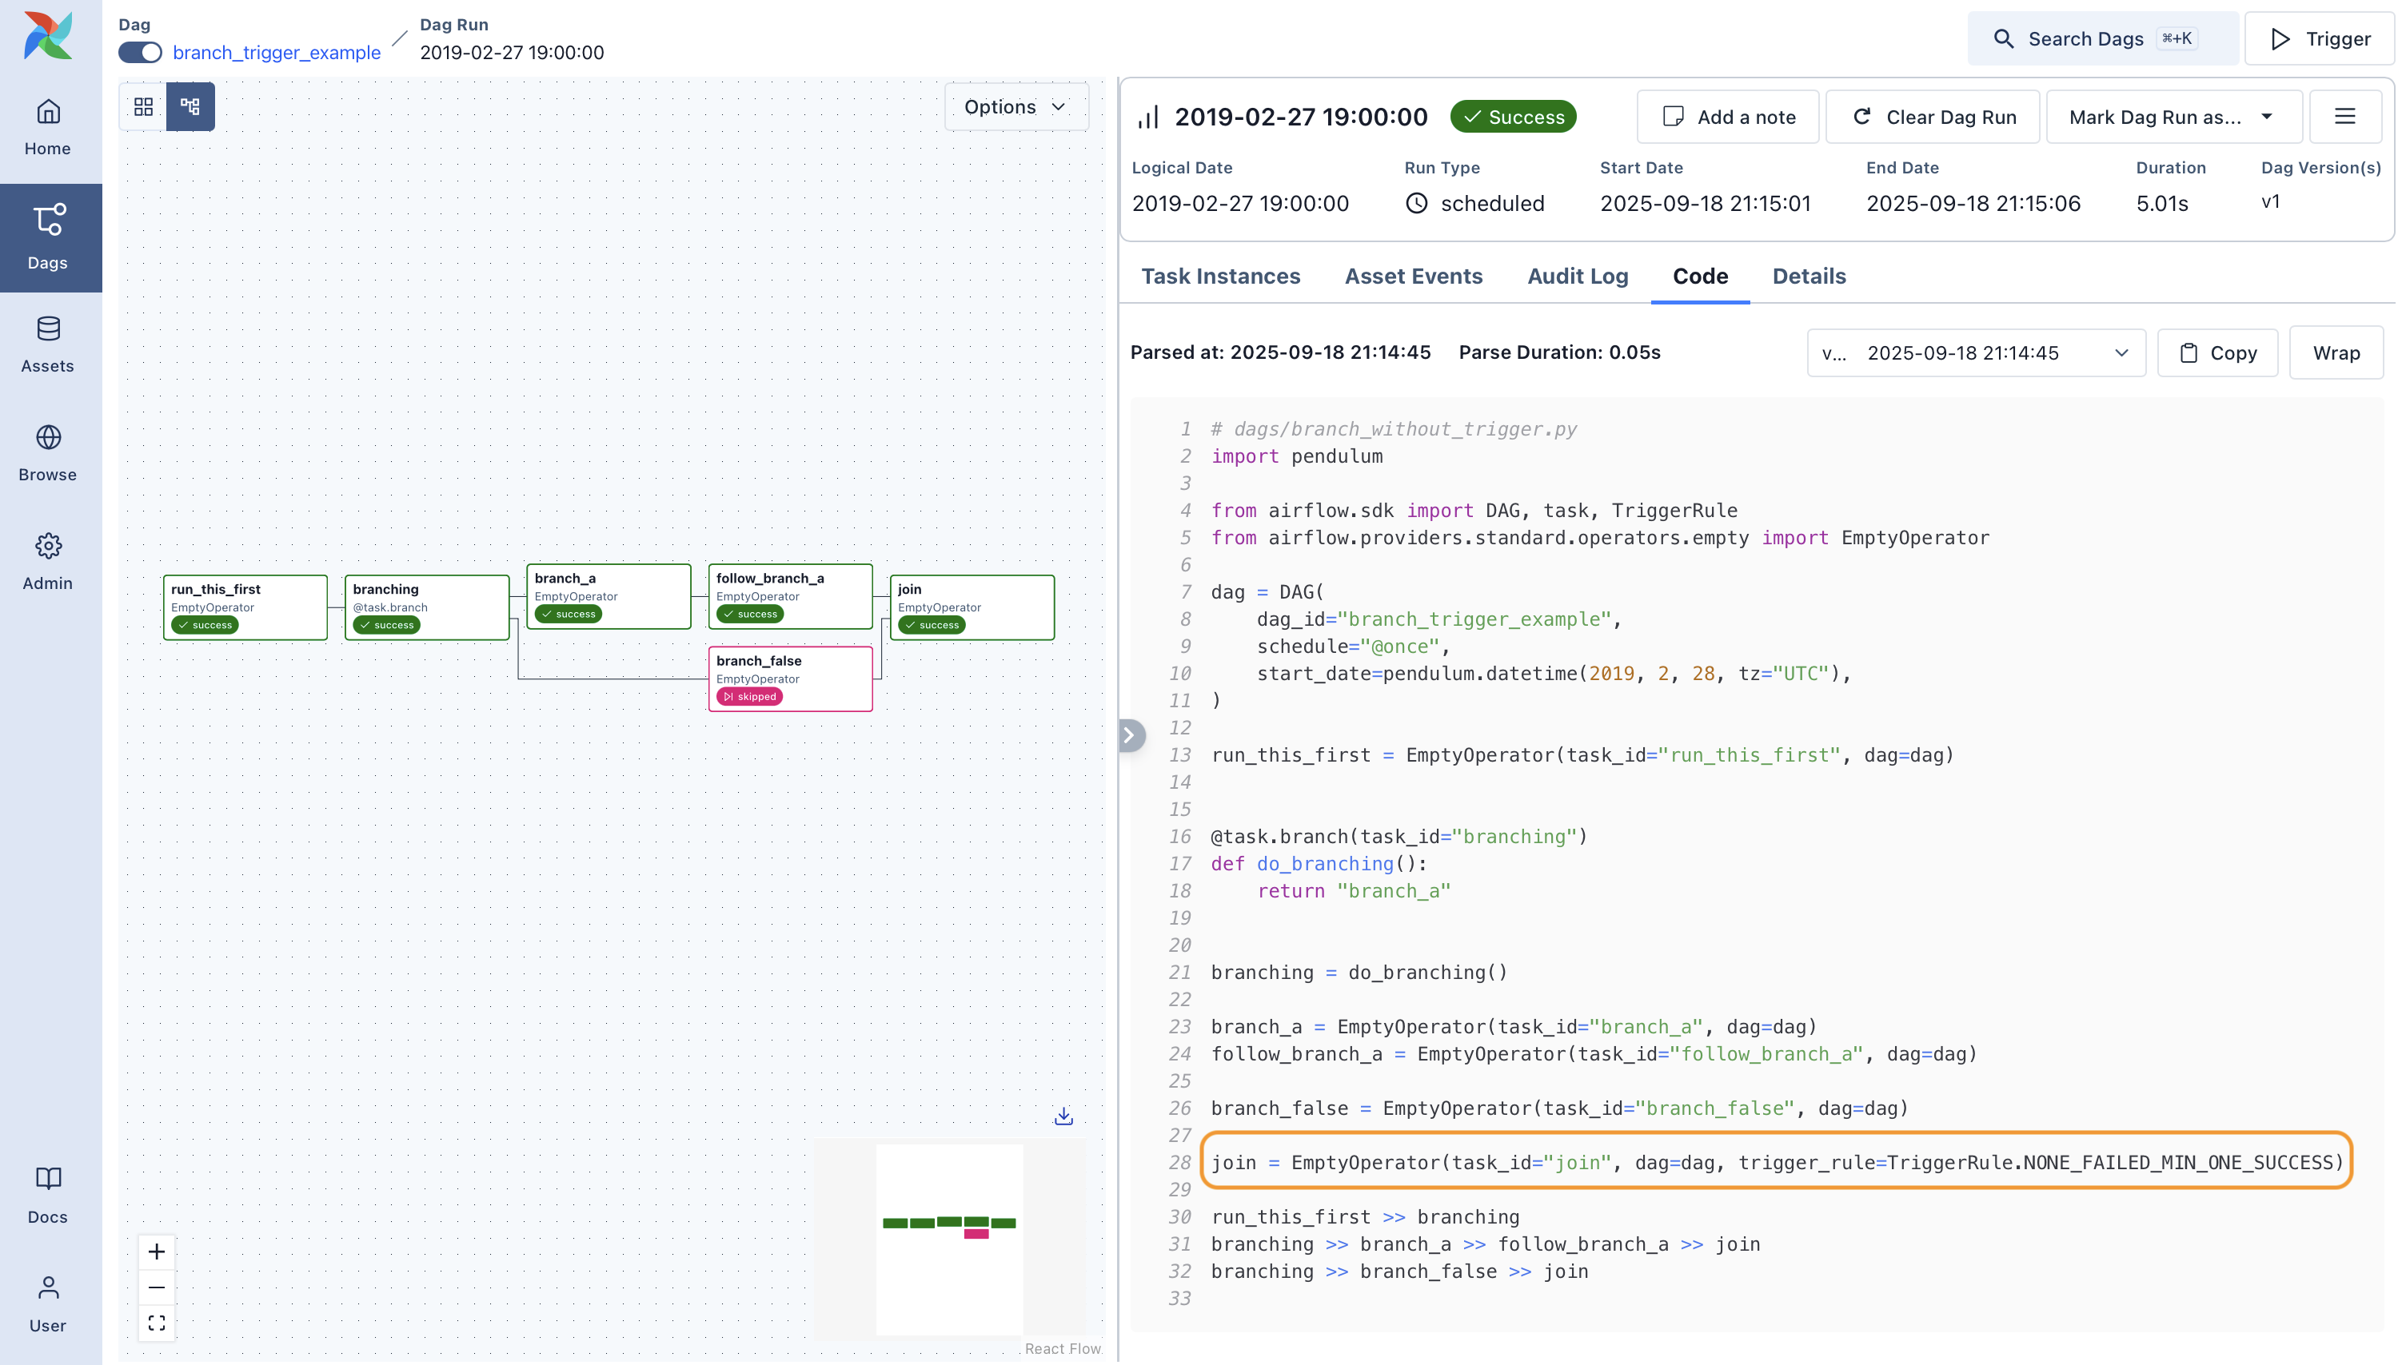Toggle branch_trigger_example DAG pause switch
The image size is (2402, 1365).
[140, 53]
